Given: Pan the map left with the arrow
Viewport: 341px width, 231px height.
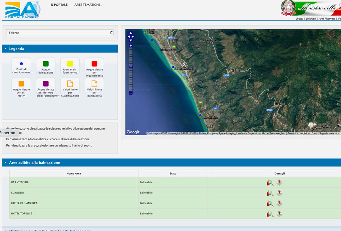Looking at the screenshot, I should pos(129,37).
